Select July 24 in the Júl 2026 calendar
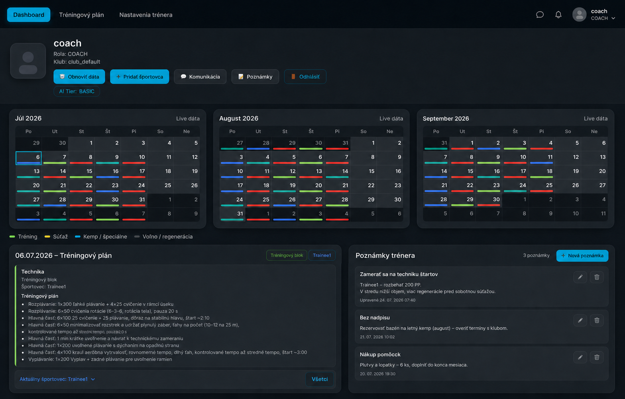 [x=134, y=186]
